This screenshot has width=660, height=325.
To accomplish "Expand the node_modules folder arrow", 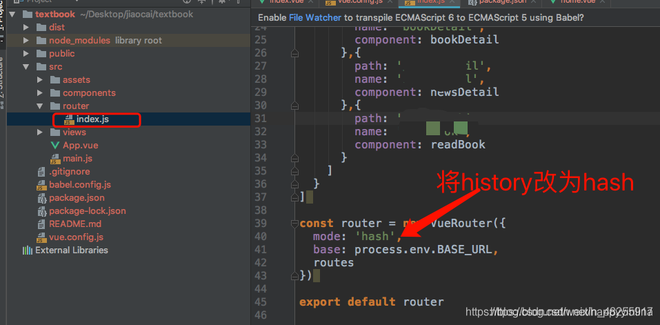I will click(26, 41).
